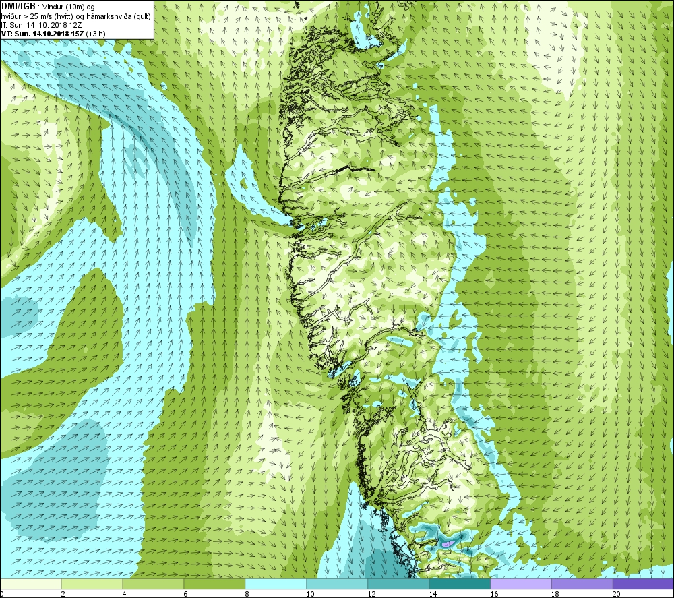674x598 pixels.
Task: Click the 4–6 m/s green swatch
Action: [153, 584]
